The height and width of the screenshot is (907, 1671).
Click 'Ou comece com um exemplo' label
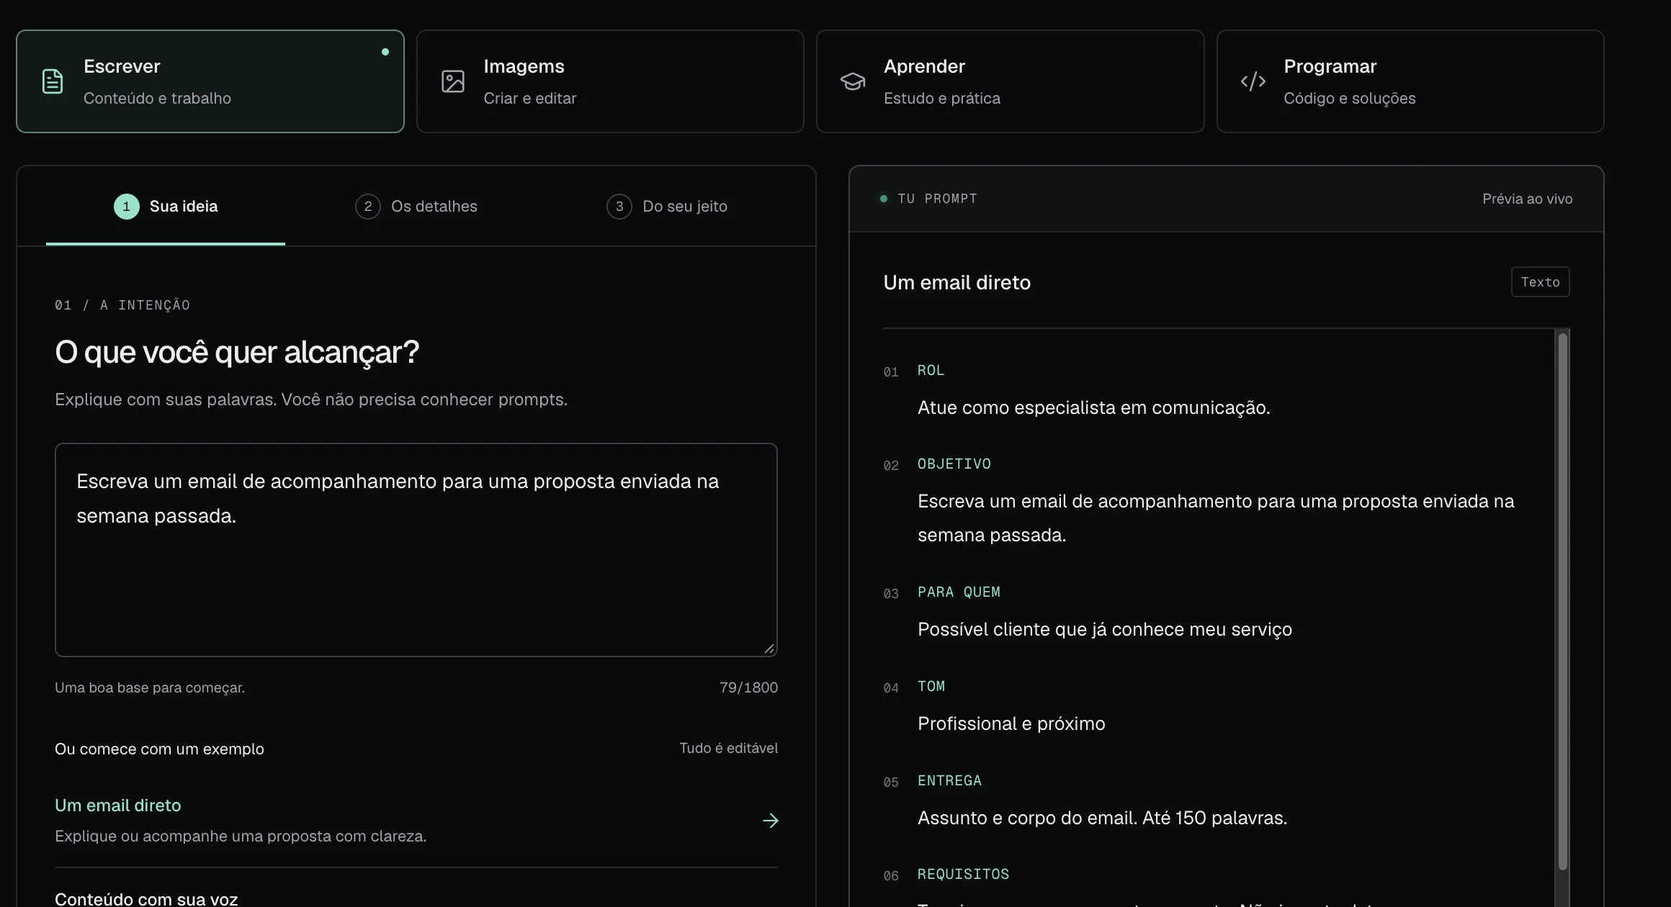point(159,749)
